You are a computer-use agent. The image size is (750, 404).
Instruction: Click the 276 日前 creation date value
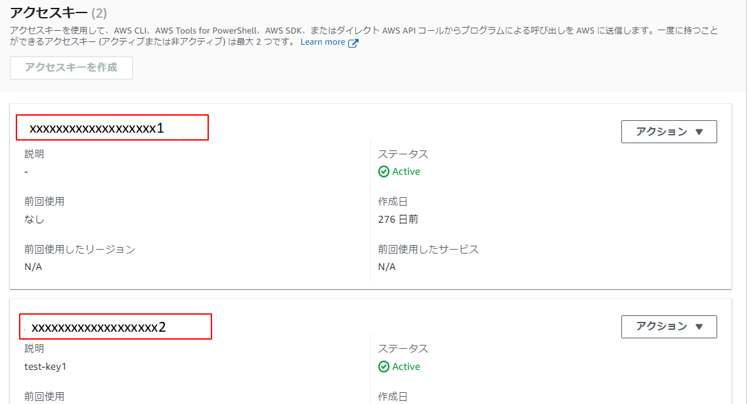(x=397, y=219)
